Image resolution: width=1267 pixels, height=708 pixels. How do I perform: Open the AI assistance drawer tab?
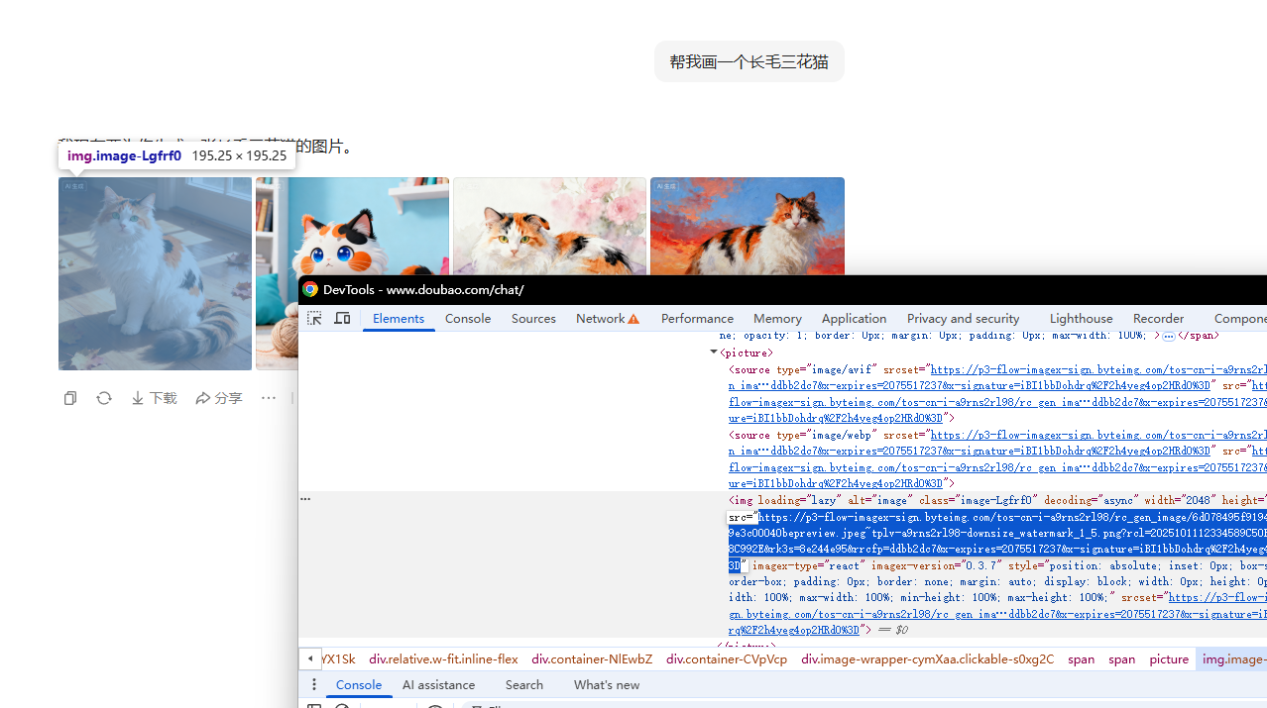(438, 685)
